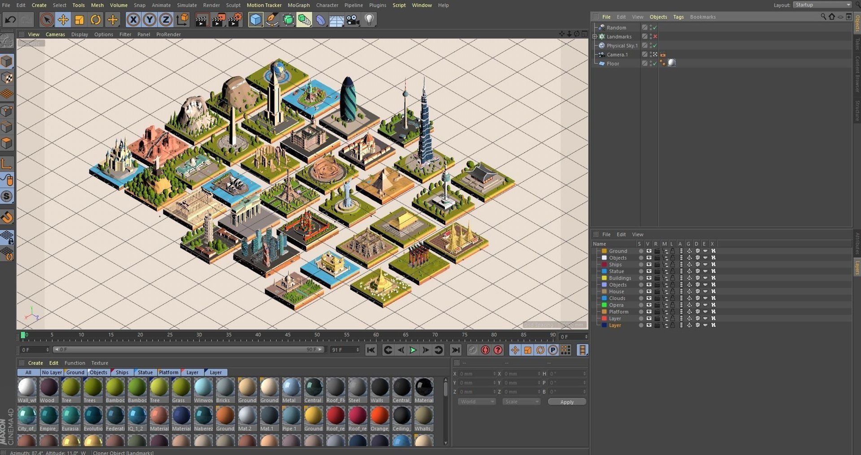Select the Orange material thumbnail

pos(379,419)
